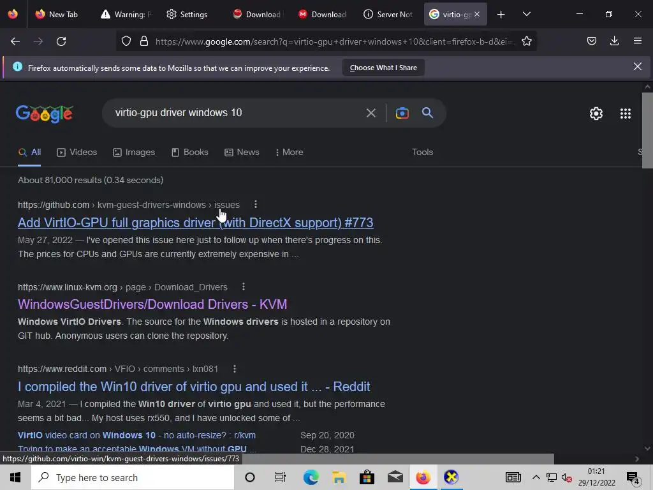The image size is (653, 490).
Task: Open options for the linux-kvm.org result
Action: pos(243,287)
